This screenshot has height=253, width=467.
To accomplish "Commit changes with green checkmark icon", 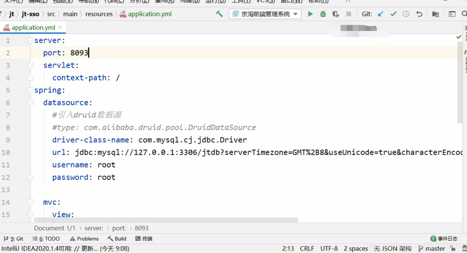I will 393,14.
